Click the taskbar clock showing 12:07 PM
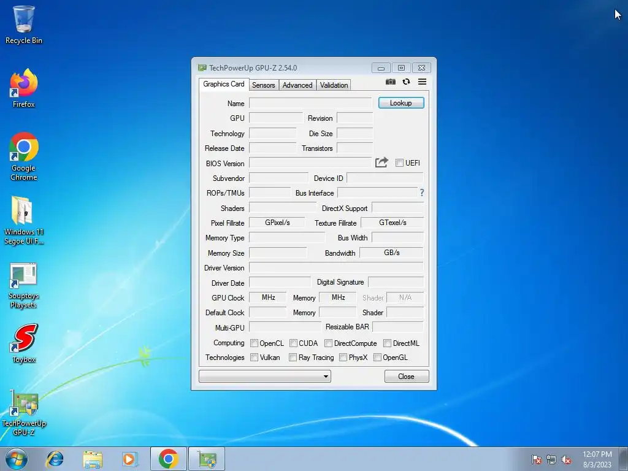The width and height of the screenshot is (628, 471). [x=597, y=459]
